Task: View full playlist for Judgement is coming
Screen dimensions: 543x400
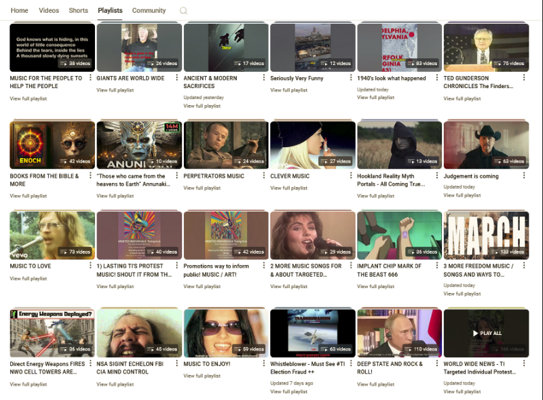Action: tap(462, 195)
